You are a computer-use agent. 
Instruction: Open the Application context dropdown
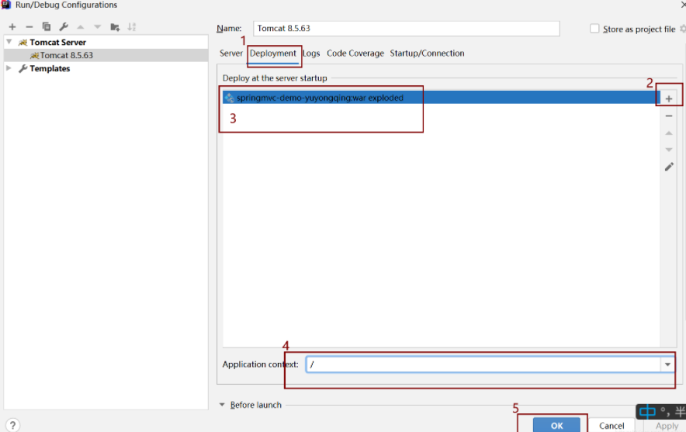click(667, 365)
